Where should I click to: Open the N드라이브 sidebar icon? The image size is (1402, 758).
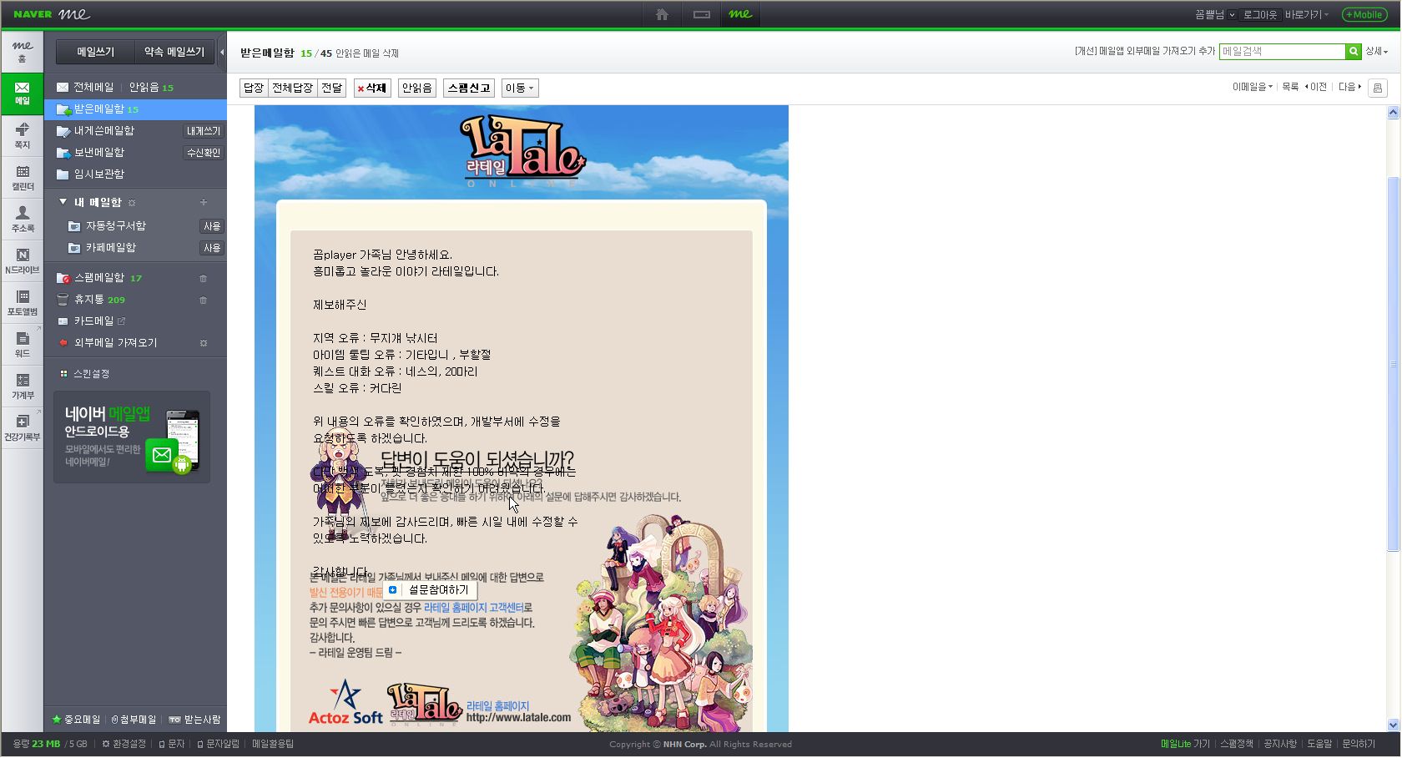pyautogui.click(x=23, y=260)
